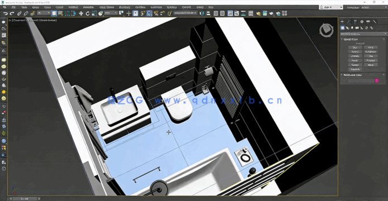Select the Helpers category icon
388x201 pixels.
pos(362,28)
